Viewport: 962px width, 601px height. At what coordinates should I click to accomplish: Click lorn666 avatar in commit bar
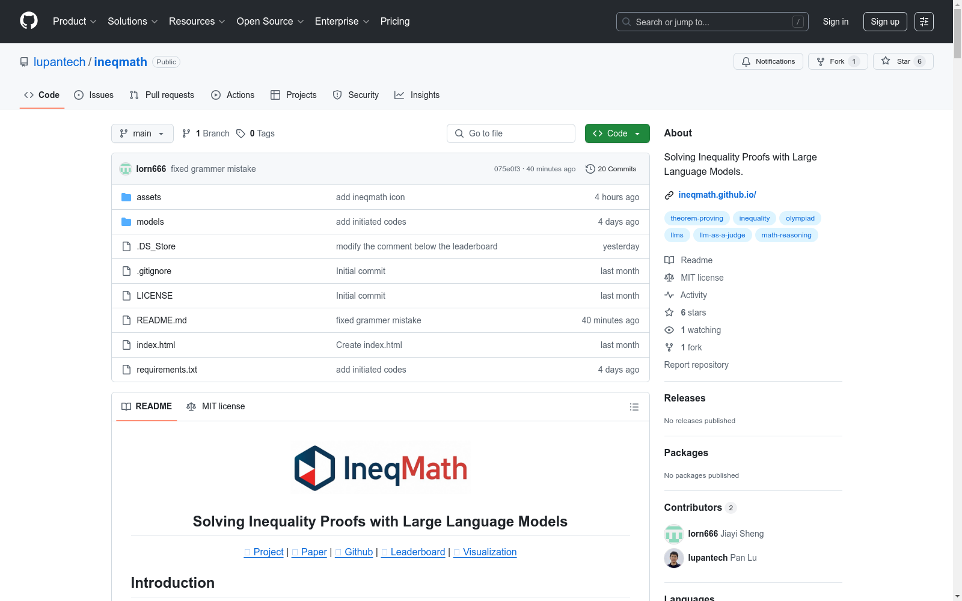point(126,169)
